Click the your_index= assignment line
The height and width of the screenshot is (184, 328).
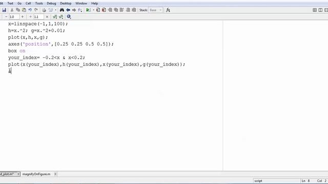click(47, 58)
